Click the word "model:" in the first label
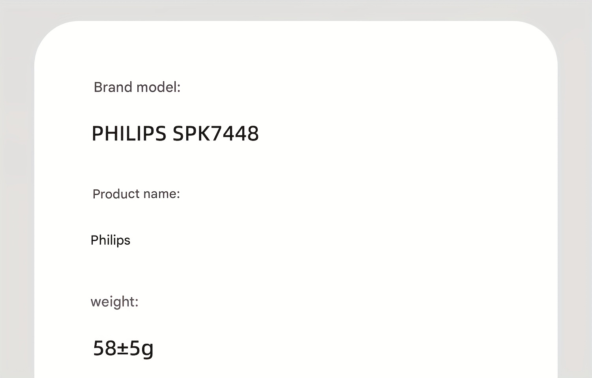 (158, 87)
